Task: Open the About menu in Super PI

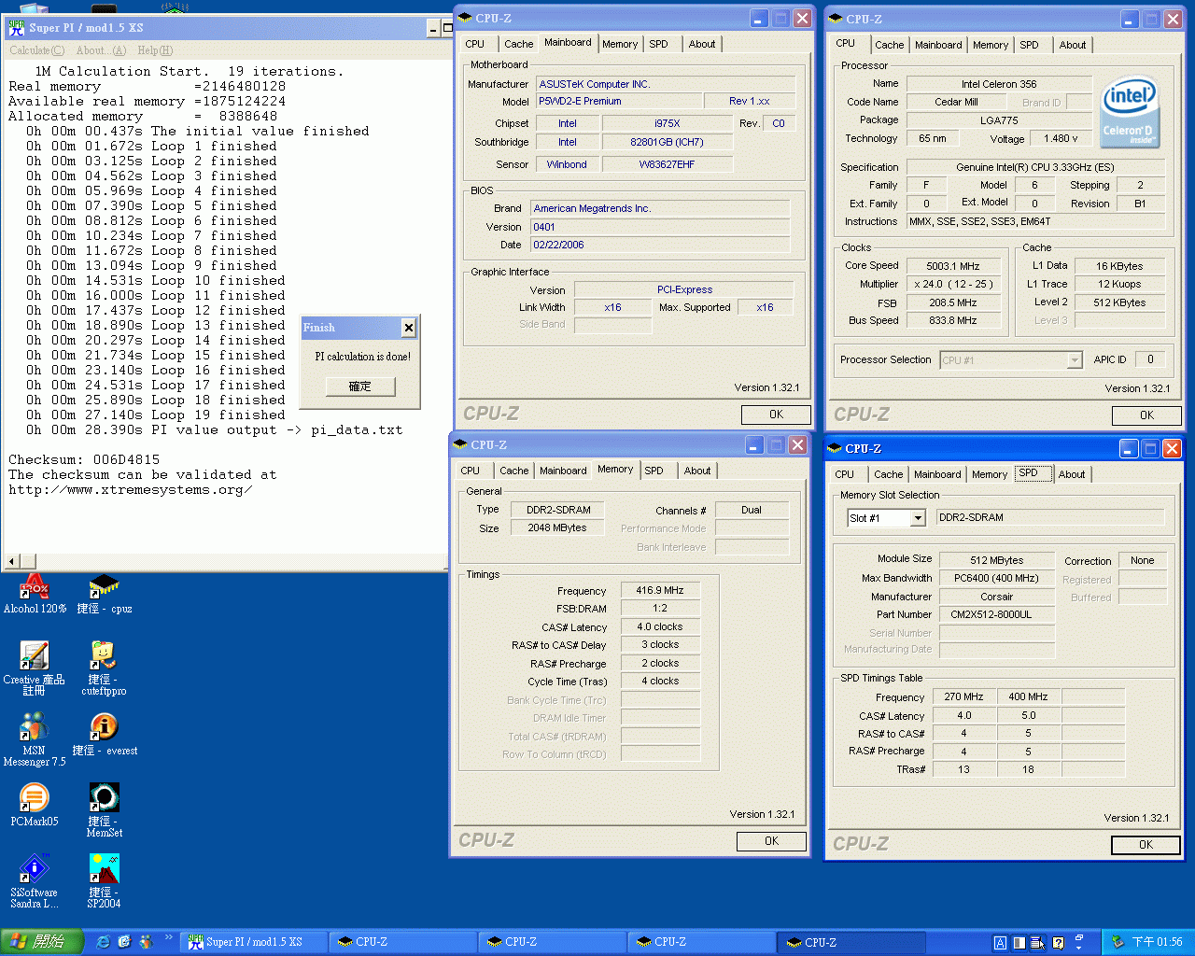Action: [x=101, y=50]
